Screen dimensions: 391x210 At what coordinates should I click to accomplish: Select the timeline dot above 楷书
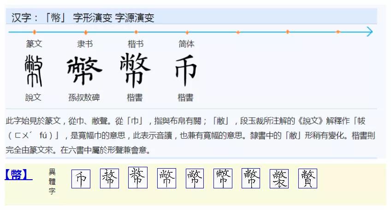coord(136,32)
